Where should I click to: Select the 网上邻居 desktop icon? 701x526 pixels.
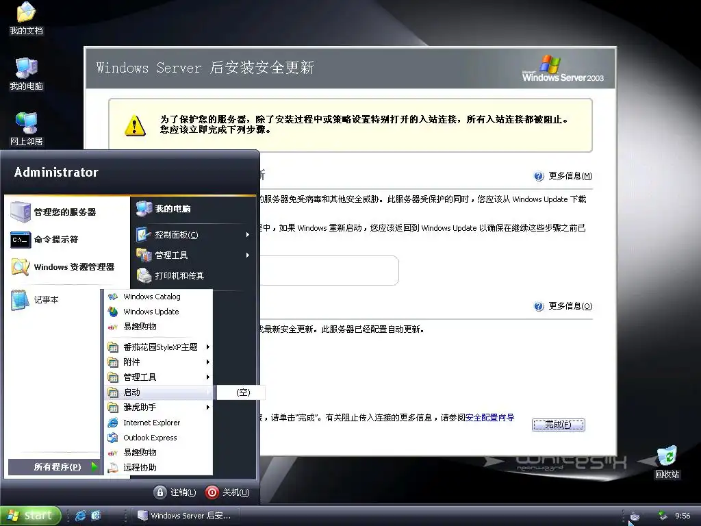[x=26, y=129]
